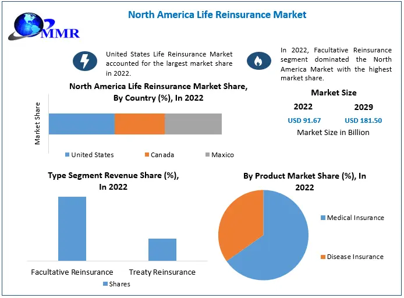The image size is (404, 298).
Task: Click the Canada legend orange square
Action: (x=145, y=155)
